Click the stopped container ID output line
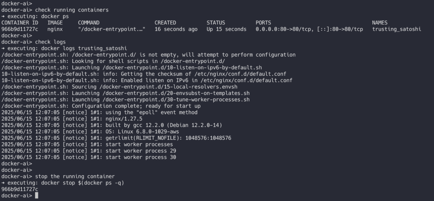The width and height of the screenshot is (434, 201). [x=19, y=190]
